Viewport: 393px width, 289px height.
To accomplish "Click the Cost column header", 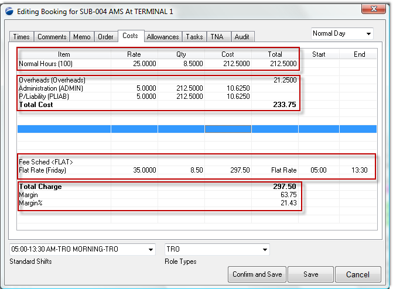I will (228, 54).
